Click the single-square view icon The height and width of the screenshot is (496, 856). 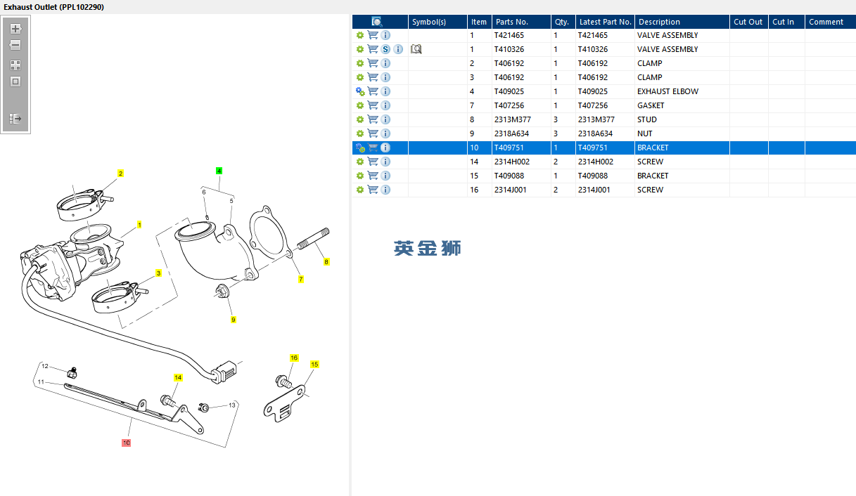[x=15, y=81]
